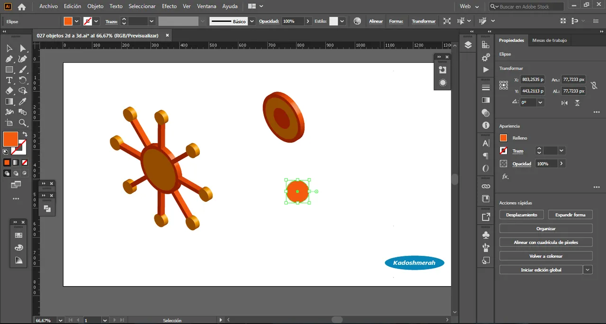Click the large orange Fill box in toolbox
Screen dimensions: 606x324
point(10,139)
